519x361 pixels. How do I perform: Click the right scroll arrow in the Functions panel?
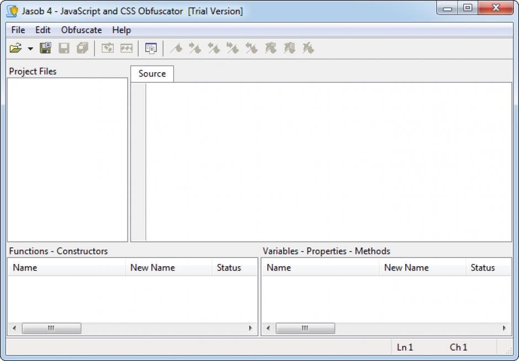(251, 328)
